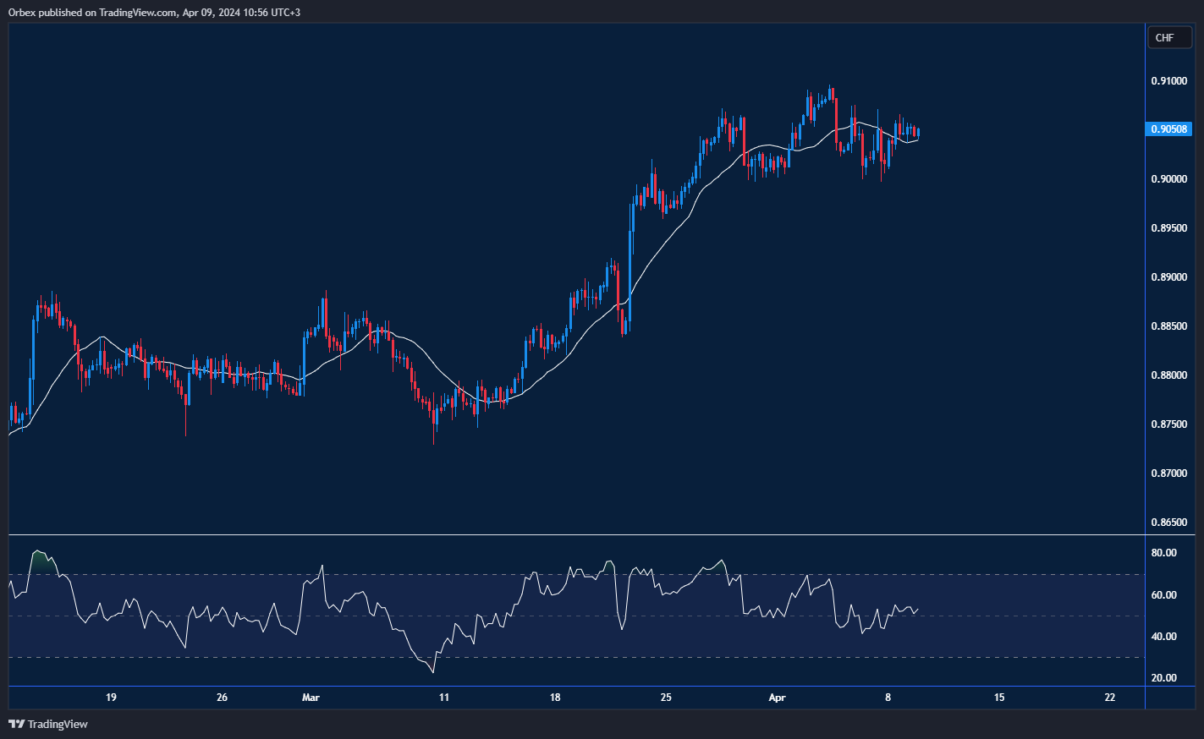Viewport: 1204px width, 739px height.
Task: Click the TradingView wordmark at bottom left
Action: [57, 724]
